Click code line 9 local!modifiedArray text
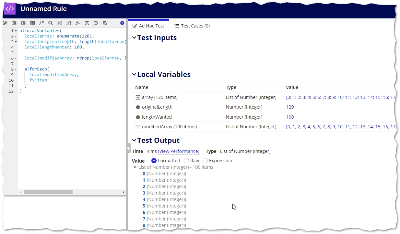400x234 pixels. click(54, 74)
